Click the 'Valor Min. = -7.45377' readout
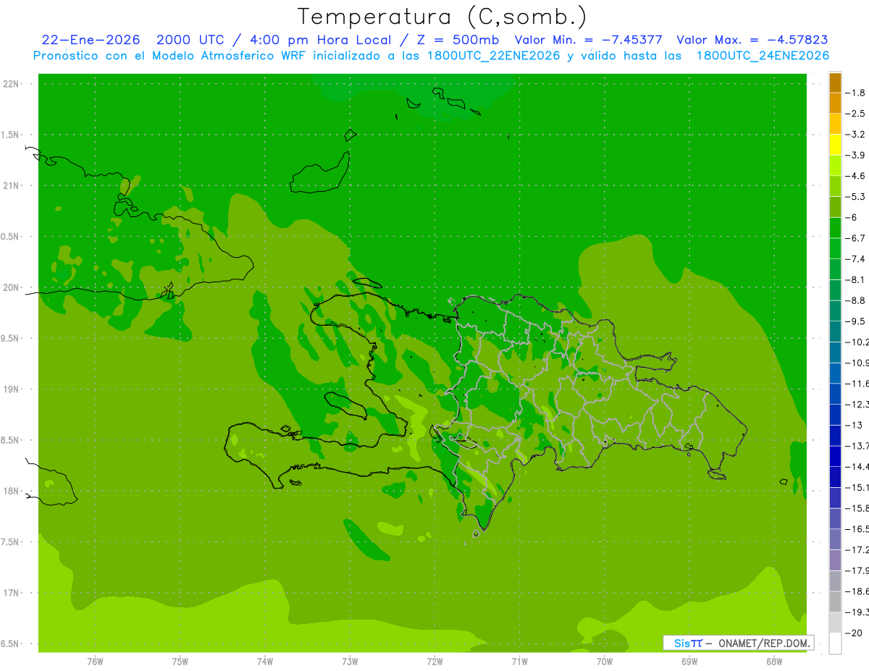The width and height of the screenshot is (869, 671). pyautogui.click(x=588, y=40)
